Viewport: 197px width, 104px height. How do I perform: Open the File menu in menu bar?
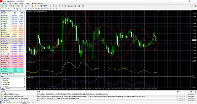[5, 3]
